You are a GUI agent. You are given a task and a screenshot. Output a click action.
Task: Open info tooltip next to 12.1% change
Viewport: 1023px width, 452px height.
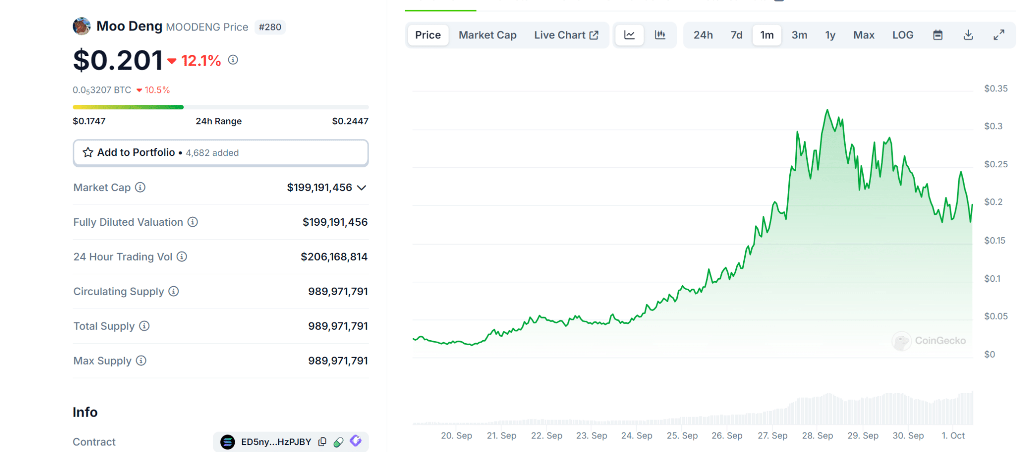[x=233, y=60]
